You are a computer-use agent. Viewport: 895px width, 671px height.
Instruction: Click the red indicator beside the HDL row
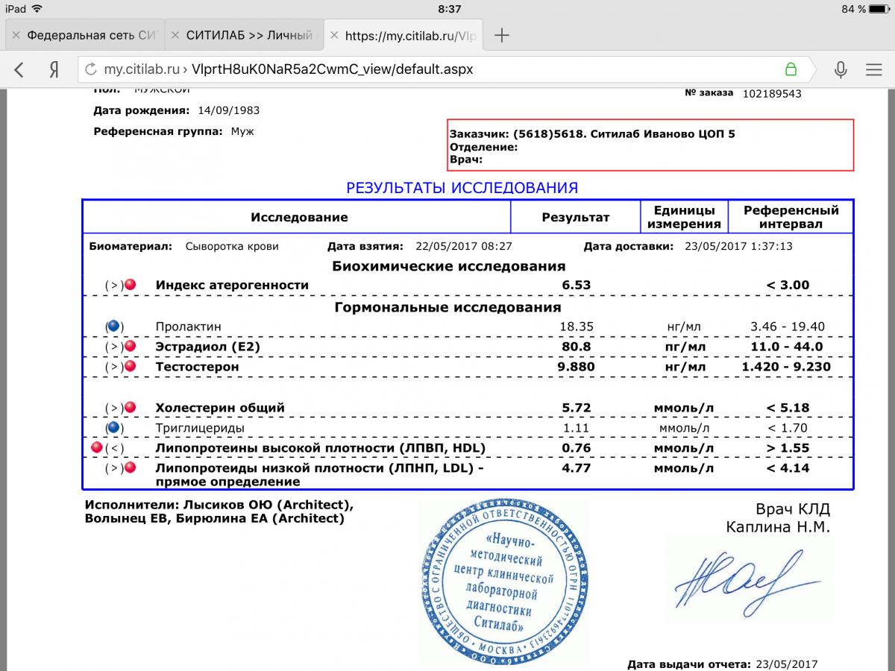pyautogui.click(x=96, y=447)
